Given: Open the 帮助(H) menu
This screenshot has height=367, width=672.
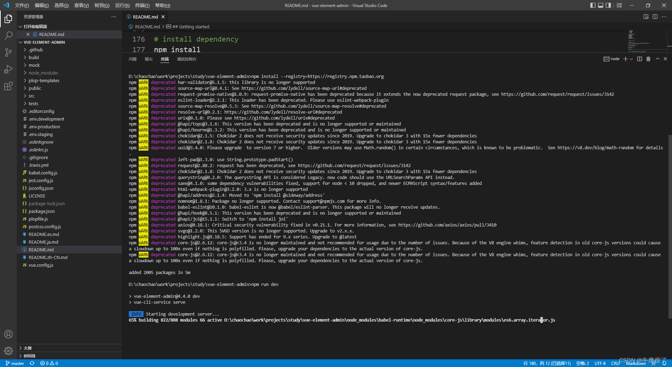Looking at the screenshot, I should (162, 5).
